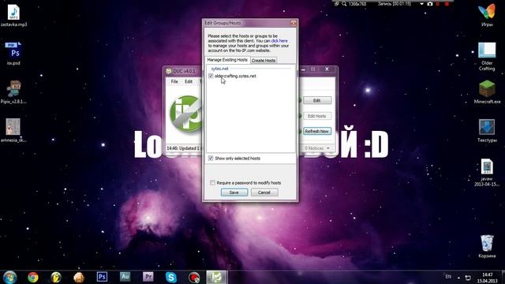Launch Photoshop from the taskbar
The image size is (505, 284).
coord(102,277)
